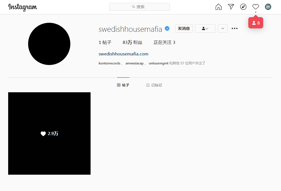The width and height of the screenshot is (281, 191).
Task: Open the three-dots profile options
Action: click(235, 28)
